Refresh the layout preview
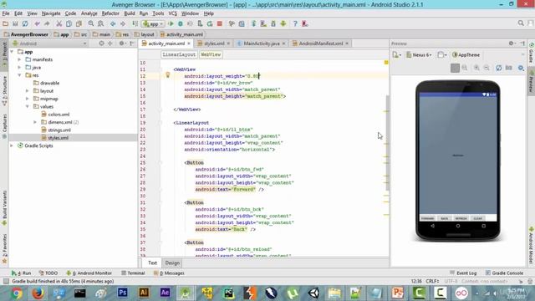535x301 pixels. 499,68
